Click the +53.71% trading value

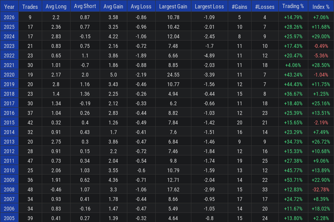click(x=293, y=180)
